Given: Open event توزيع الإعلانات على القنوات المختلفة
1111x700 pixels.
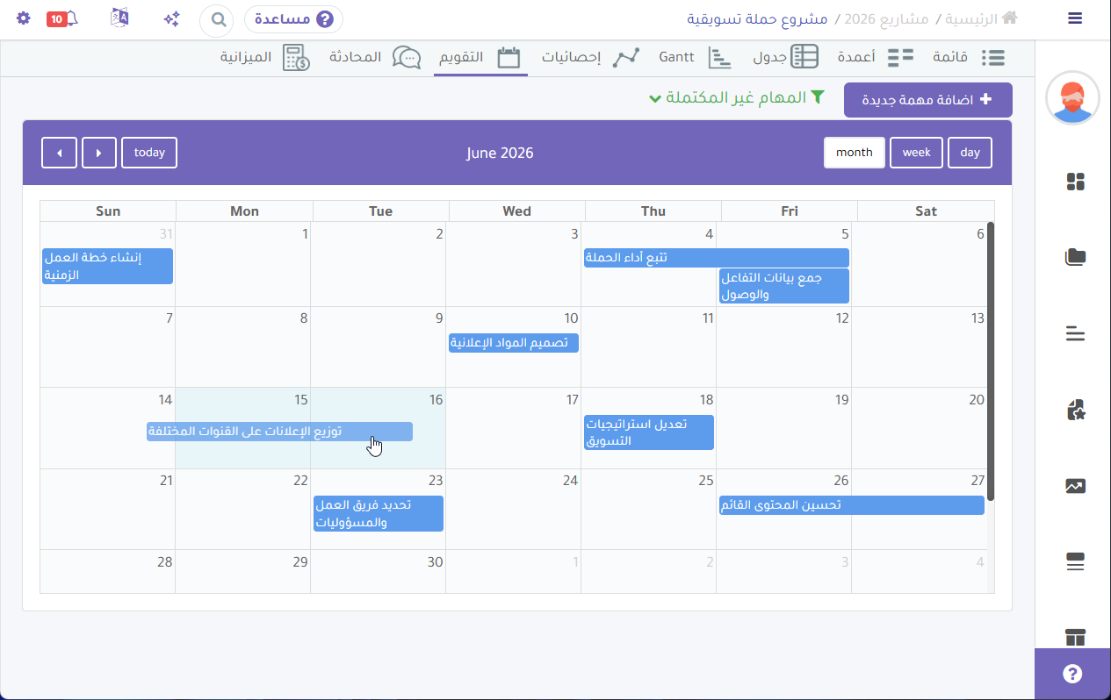Looking at the screenshot, I should click(x=279, y=432).
